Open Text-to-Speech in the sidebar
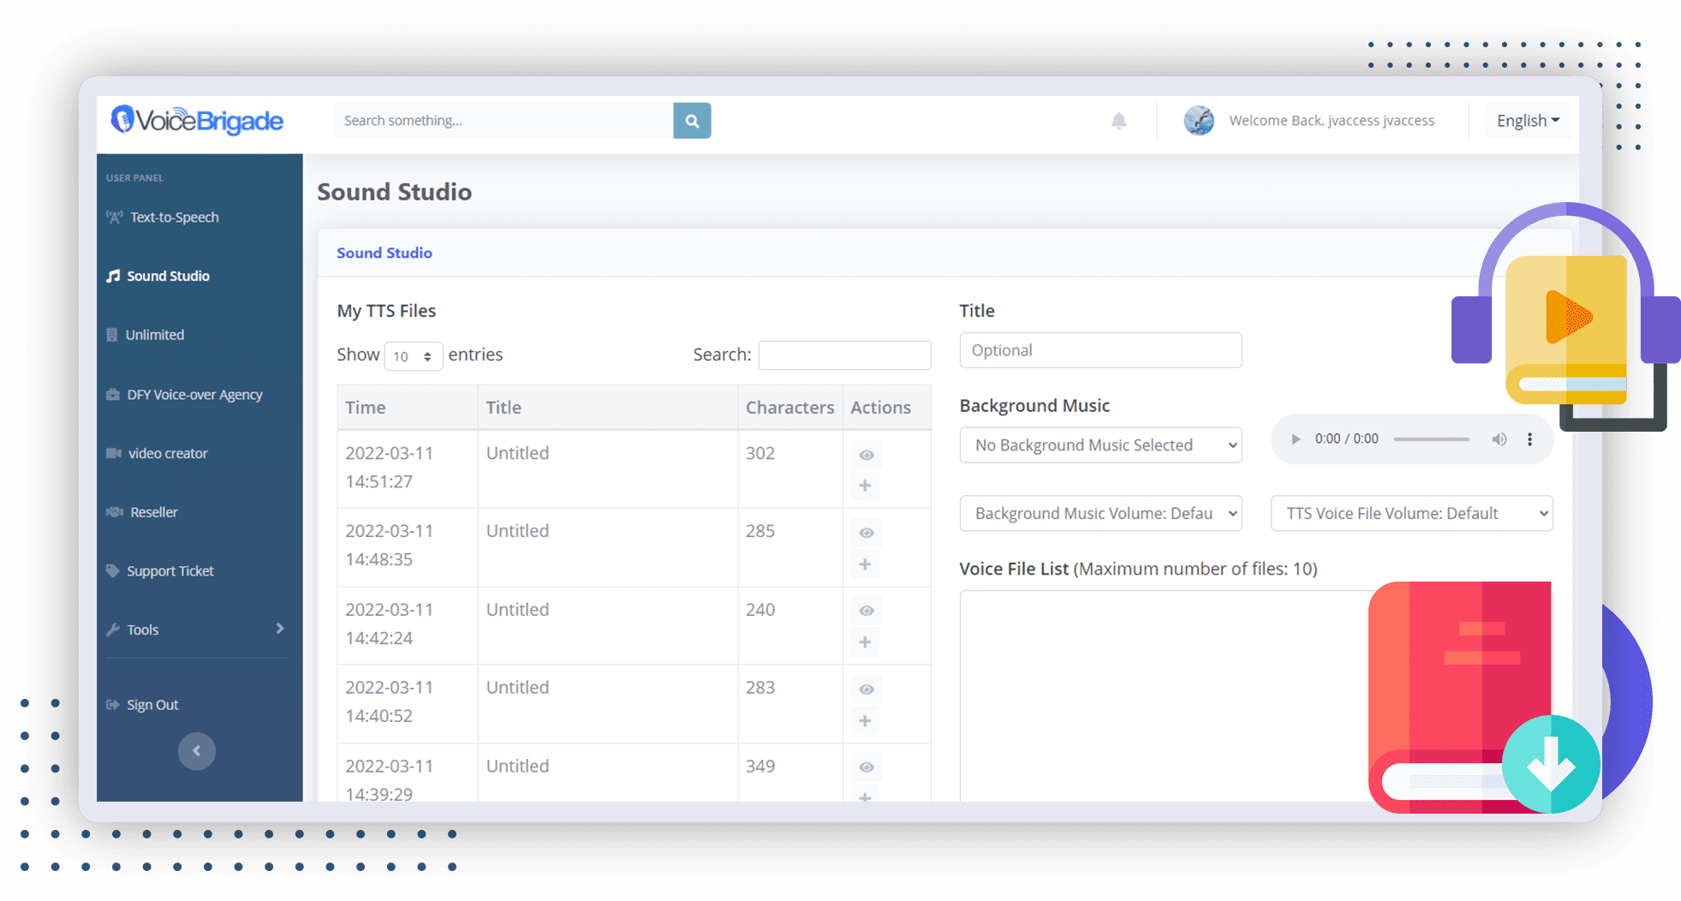Viewport: 1681px width, 901px height. [174, 218]
